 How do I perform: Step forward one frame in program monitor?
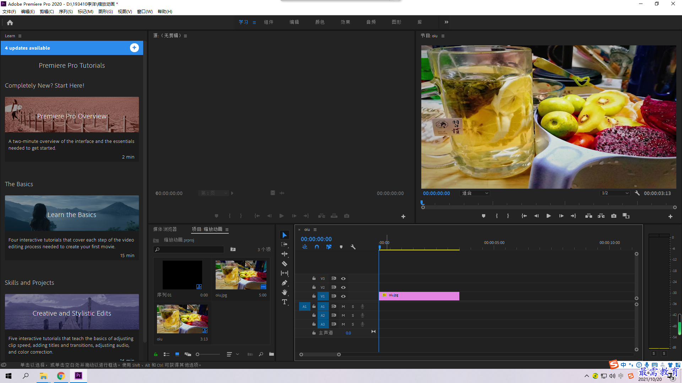(x=561, y=216)
